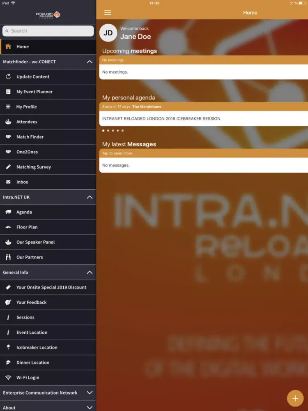
Task: Select the last agenda page dot
Action: (122, 131)
